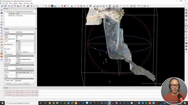Open the Current Display 3D View 1 dropdown
The image size is (188, 105).
(x=25, y=54)
